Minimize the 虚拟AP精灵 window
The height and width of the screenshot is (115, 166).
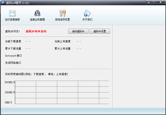[148, 2]
